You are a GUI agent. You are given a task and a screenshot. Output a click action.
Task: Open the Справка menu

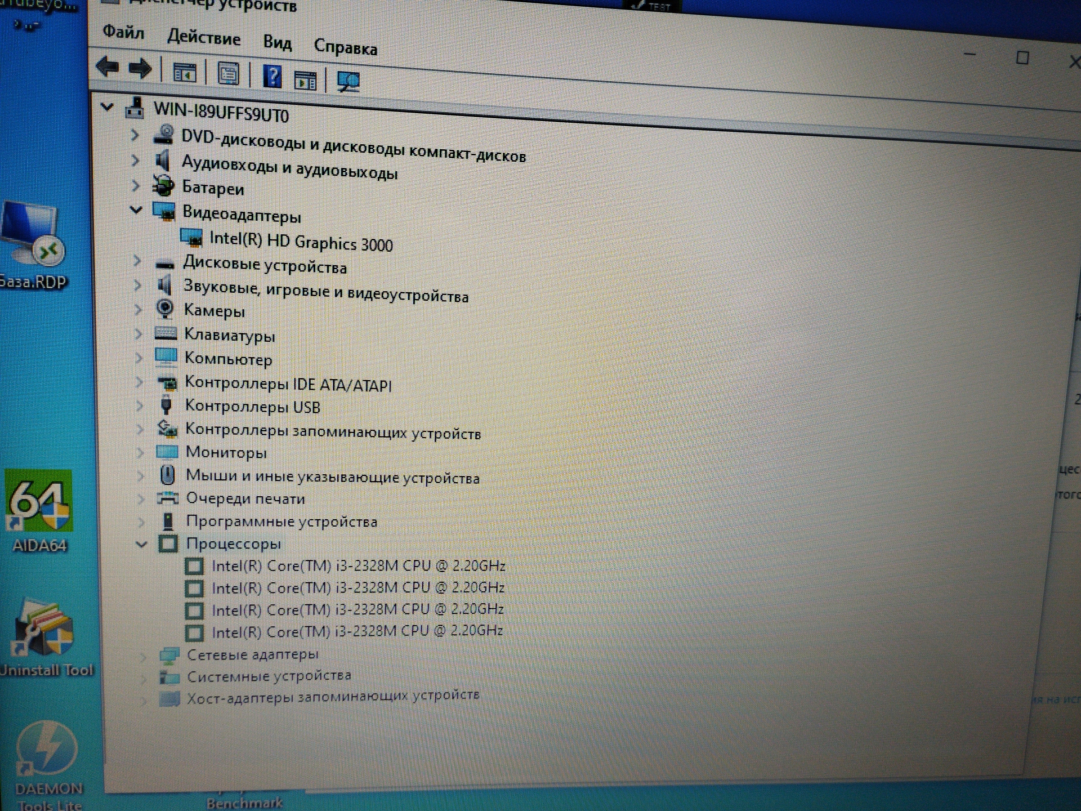345,47
